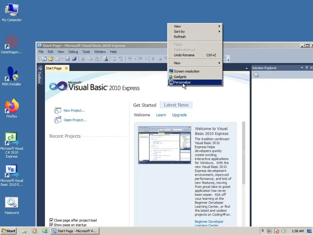Click the Comment out lines toolbar icon
The width and height of the screenshot is (313, 235).
pos(114,59)
